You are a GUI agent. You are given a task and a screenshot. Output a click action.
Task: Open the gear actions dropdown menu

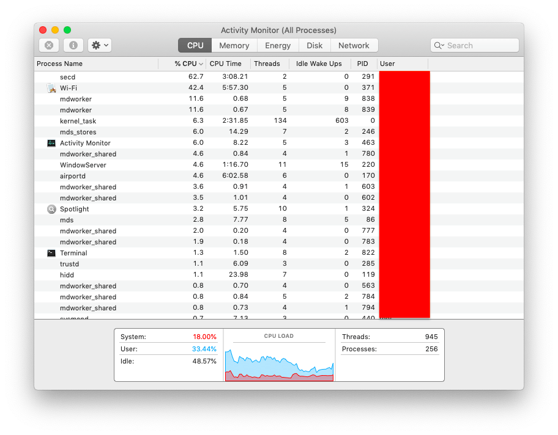coord(100,45)
